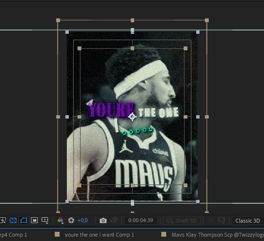Viewport: 264px width, 241px height.
Task: Click the left-middle outer tan layer handle
Action: point(58,117)
